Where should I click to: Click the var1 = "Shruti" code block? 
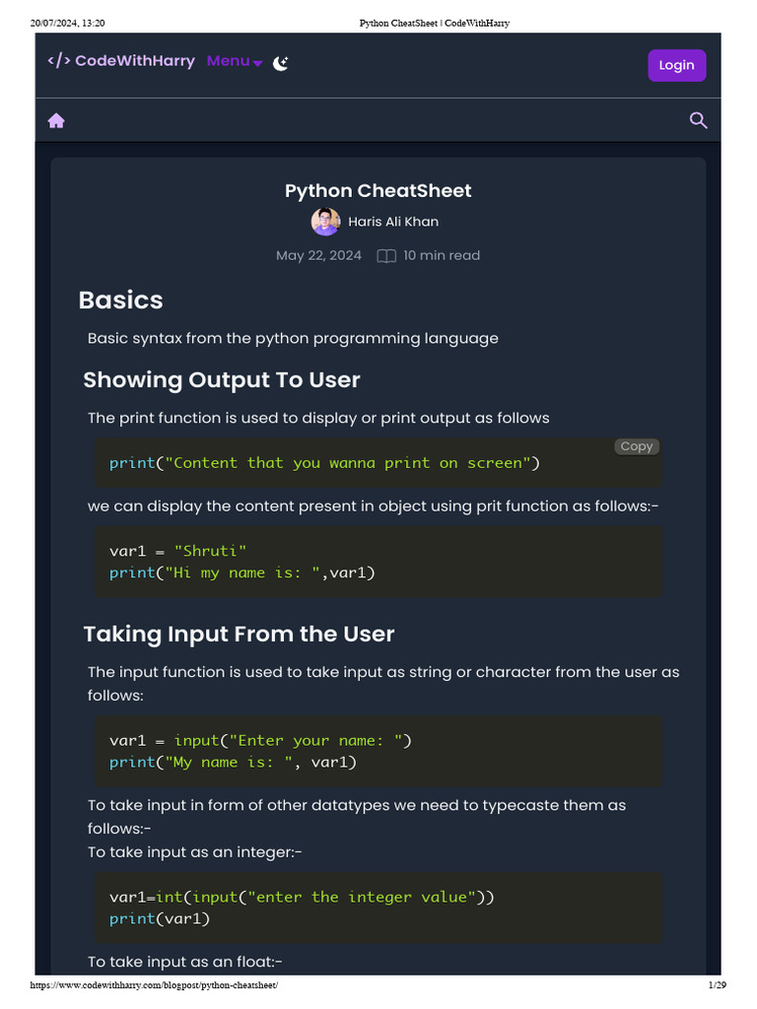point(378,562)
